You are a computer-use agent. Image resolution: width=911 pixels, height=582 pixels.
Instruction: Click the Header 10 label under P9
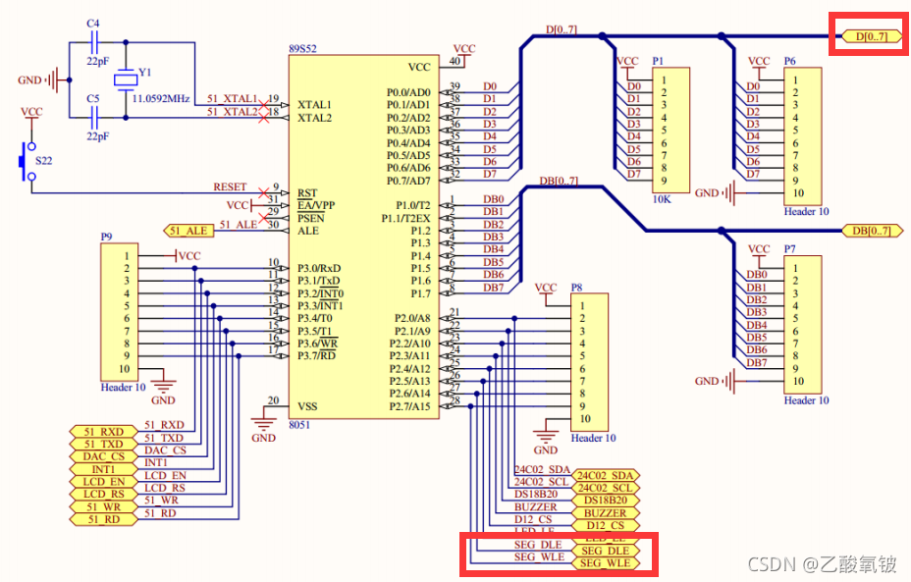[x=123, y=388]
